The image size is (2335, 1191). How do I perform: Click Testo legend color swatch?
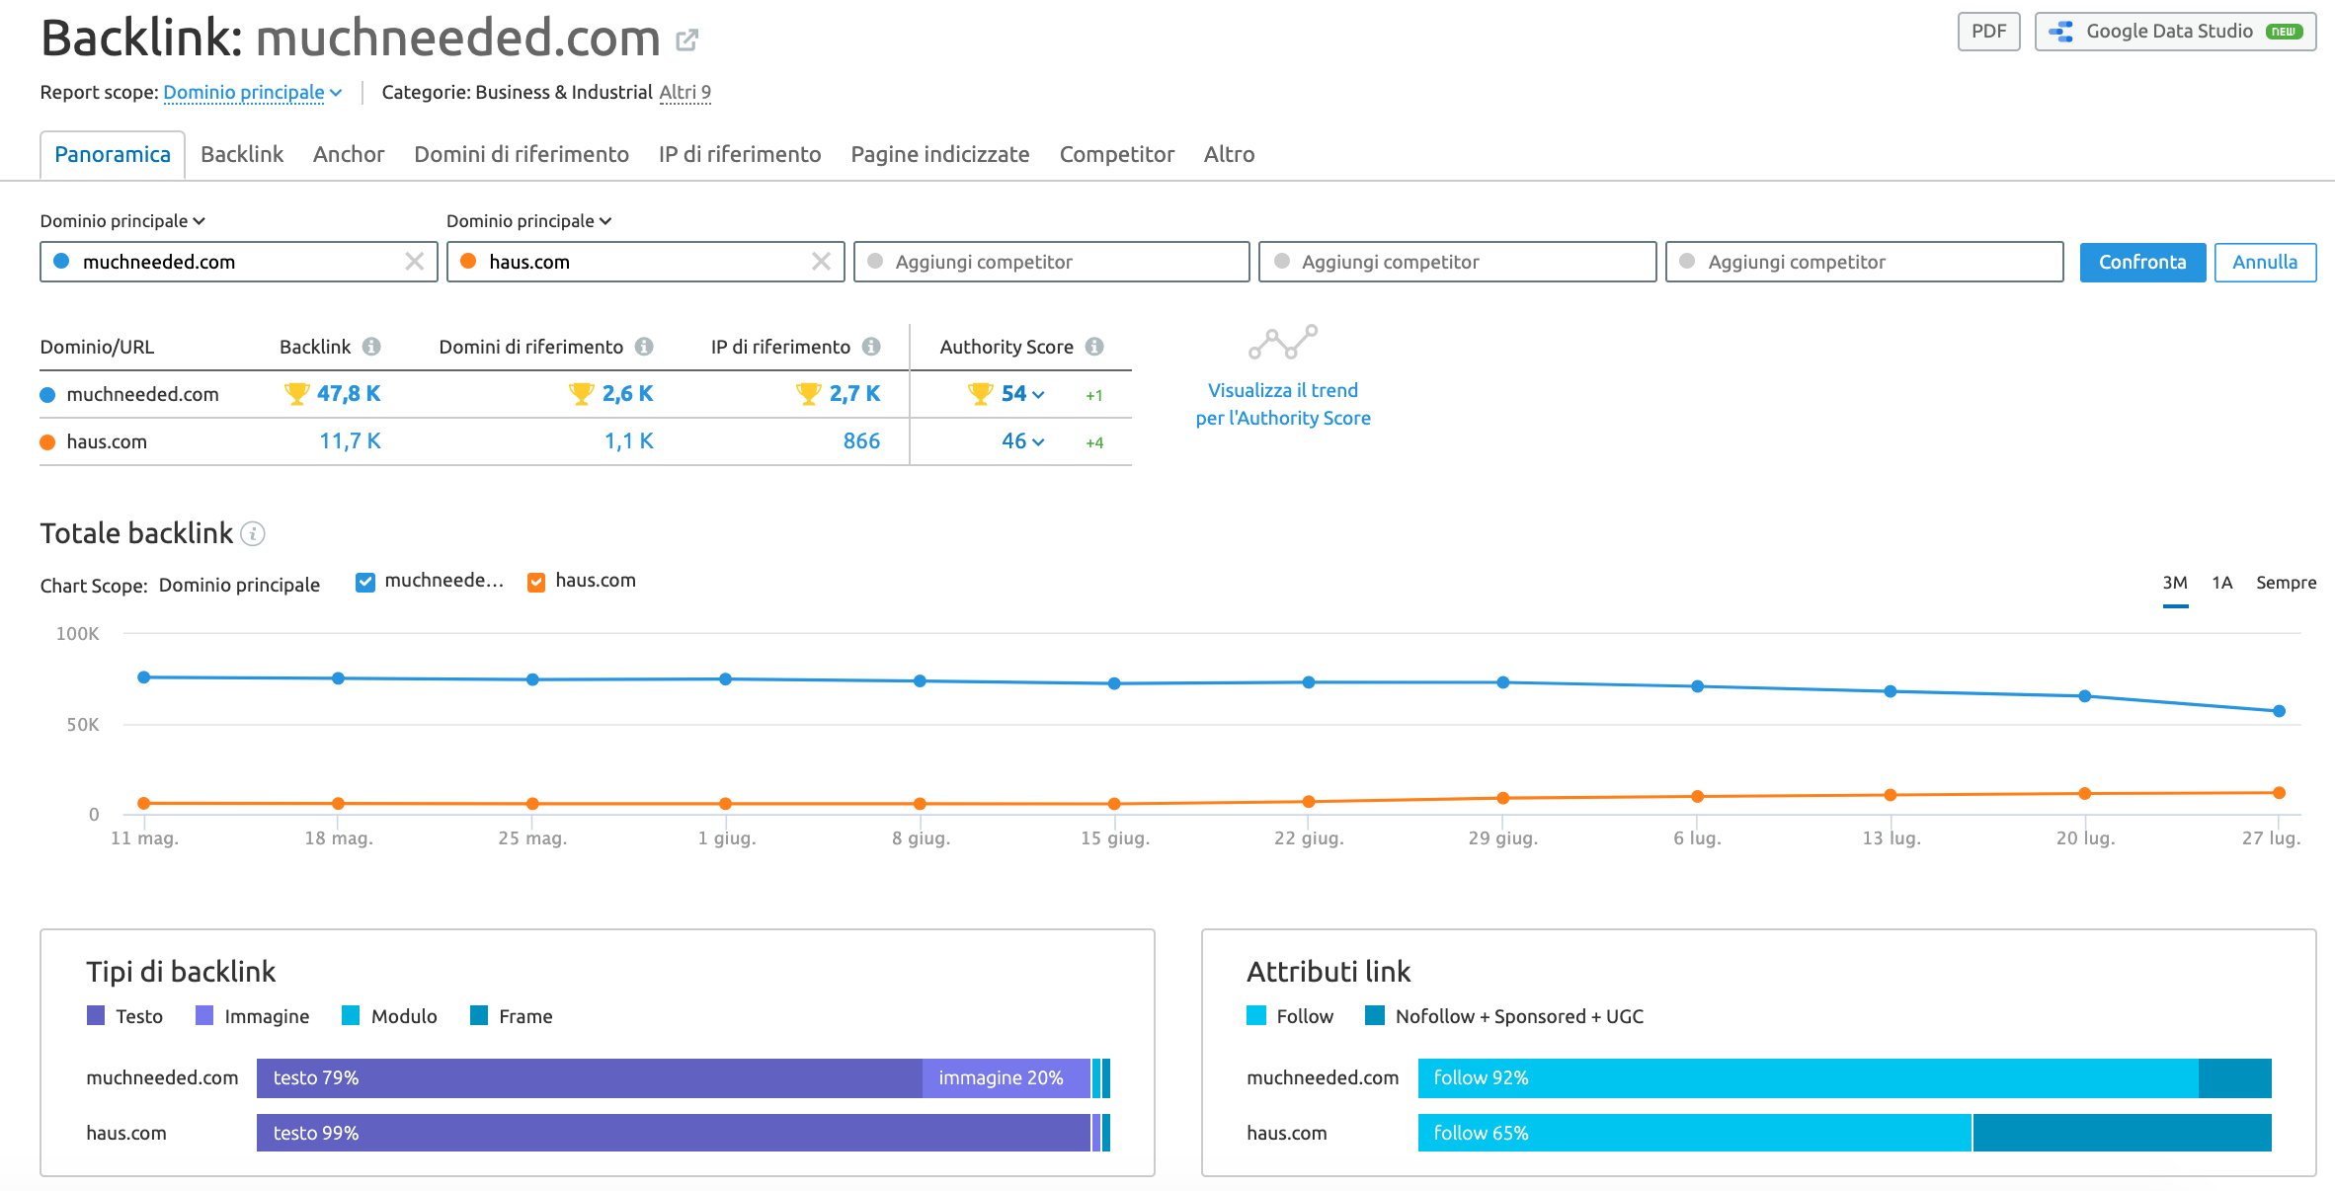96,1016
